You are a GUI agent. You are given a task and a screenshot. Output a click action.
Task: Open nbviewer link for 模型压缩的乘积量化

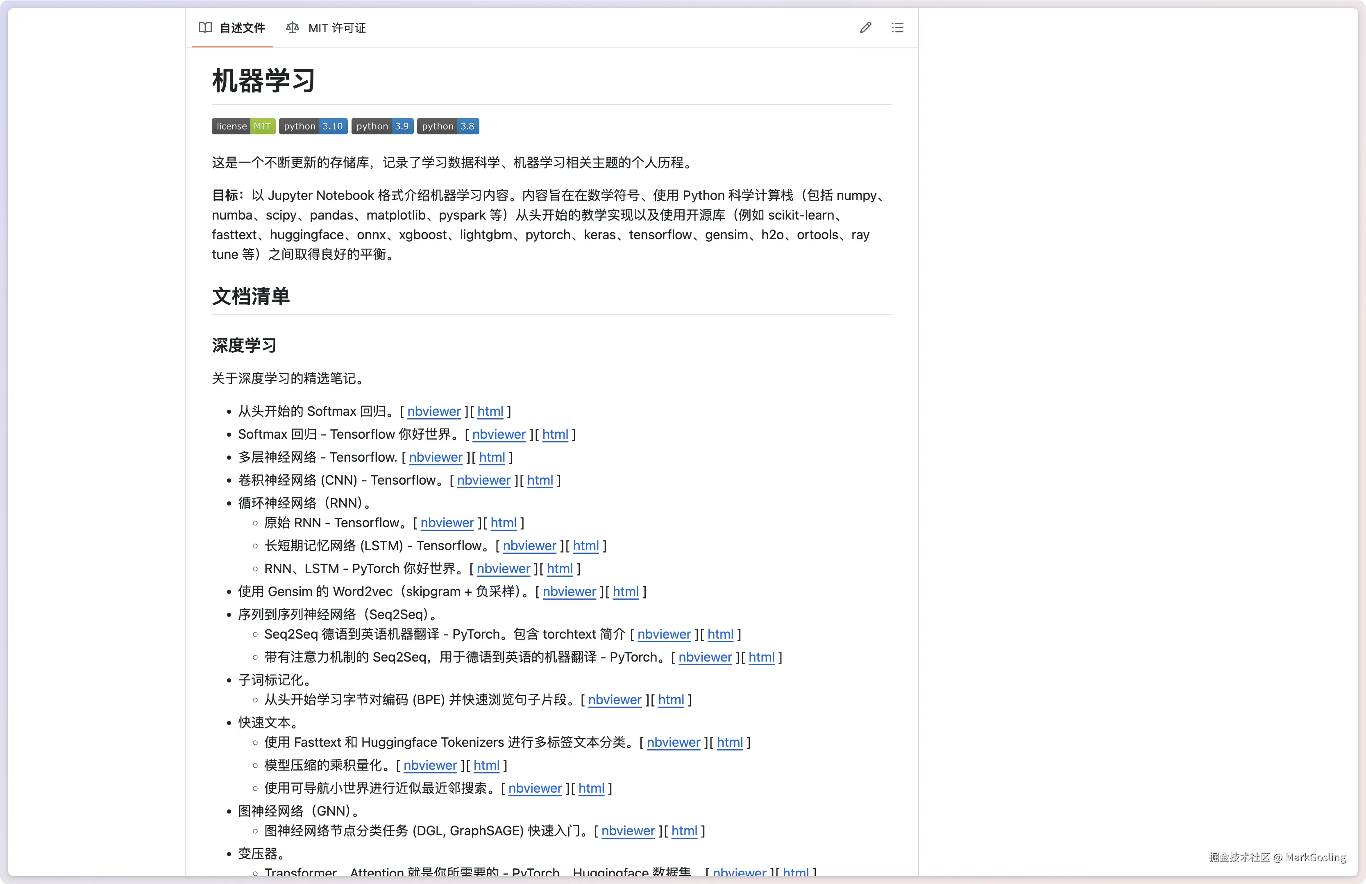tap(430, 765)
